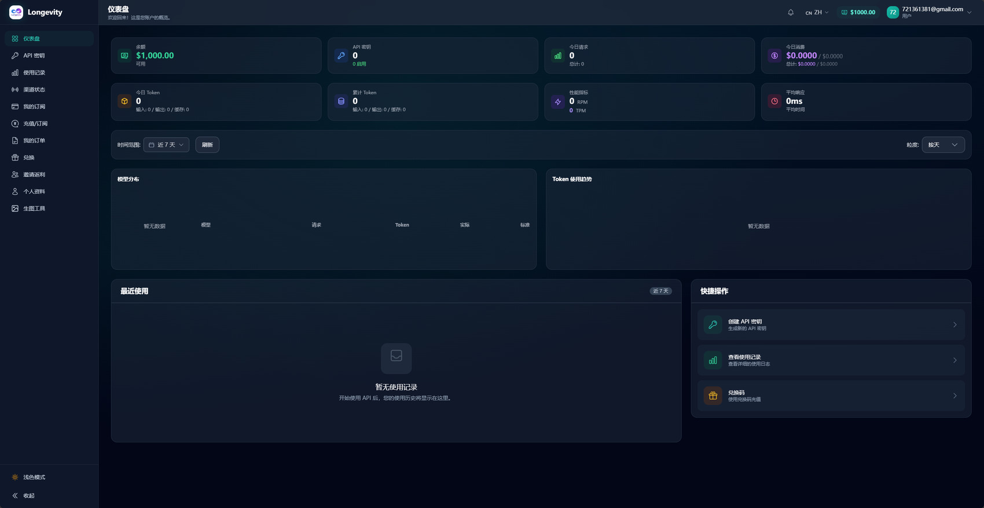Image resolution: width=984 pixels, height=508 pixels.
Task: Click the image icon beside 生图工具 in the sidebar
Action: coord(15,209)
